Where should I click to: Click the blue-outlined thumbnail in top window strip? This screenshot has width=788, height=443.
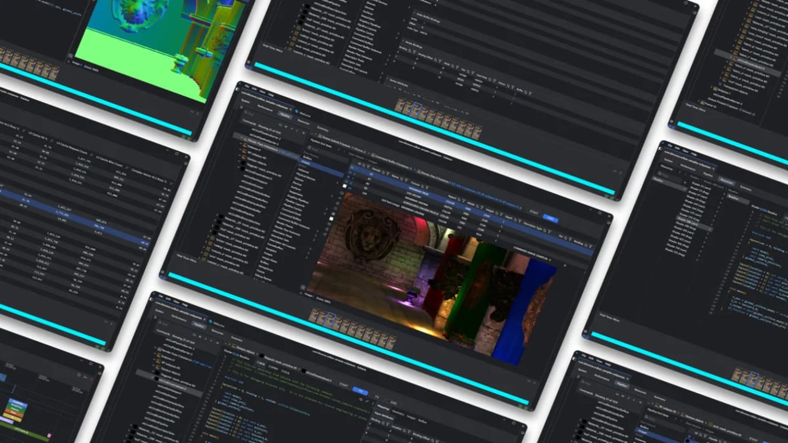[416, 109]
